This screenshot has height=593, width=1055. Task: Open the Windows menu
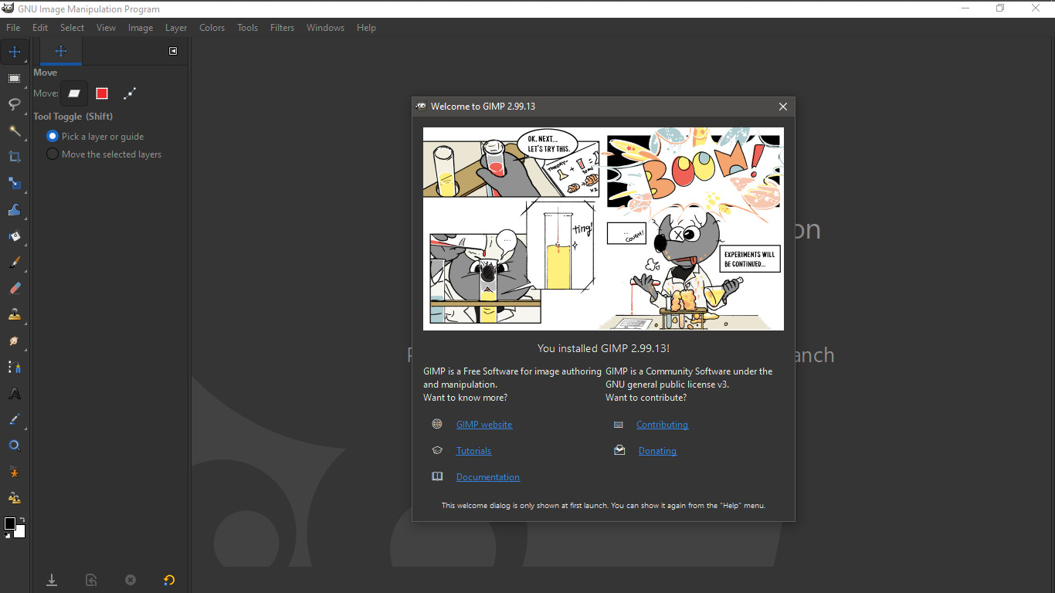pos(325,28)
